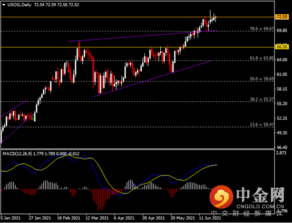Click the 28 Apr 2021 date label
Viewport: 292px width, 223px height.
(153, 218)
